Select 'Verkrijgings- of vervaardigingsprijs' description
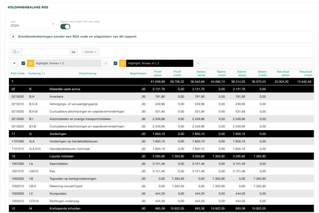This screenshot has width=319, height=213. point(73,104)
